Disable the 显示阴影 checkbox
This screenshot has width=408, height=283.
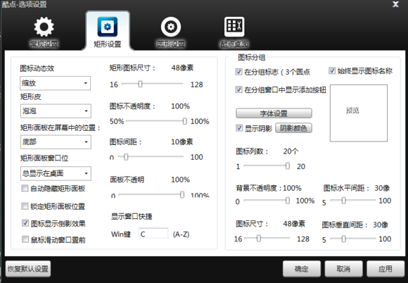(239, 128)
